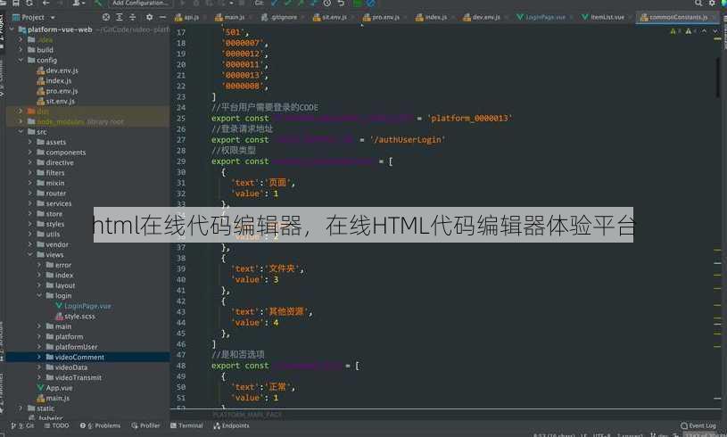Click the Git history clock icon

point(326,4)
